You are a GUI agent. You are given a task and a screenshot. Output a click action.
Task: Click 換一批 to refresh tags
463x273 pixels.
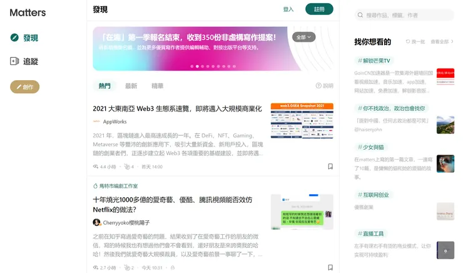415,42
